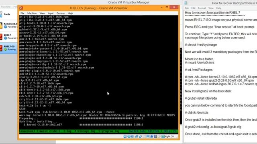Click green anaconda tmux status bar in terminal

pos(98,131)
